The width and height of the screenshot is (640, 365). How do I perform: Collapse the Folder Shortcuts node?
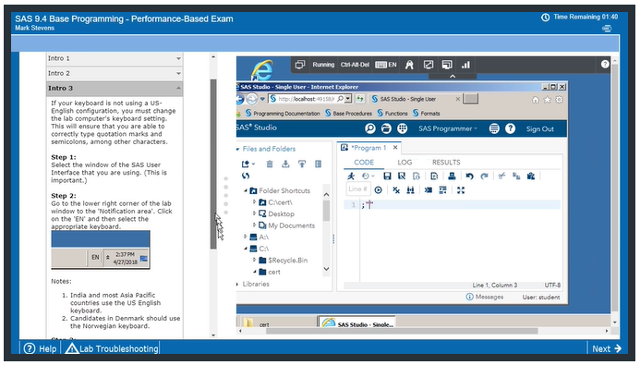click(x=246, y=190)
